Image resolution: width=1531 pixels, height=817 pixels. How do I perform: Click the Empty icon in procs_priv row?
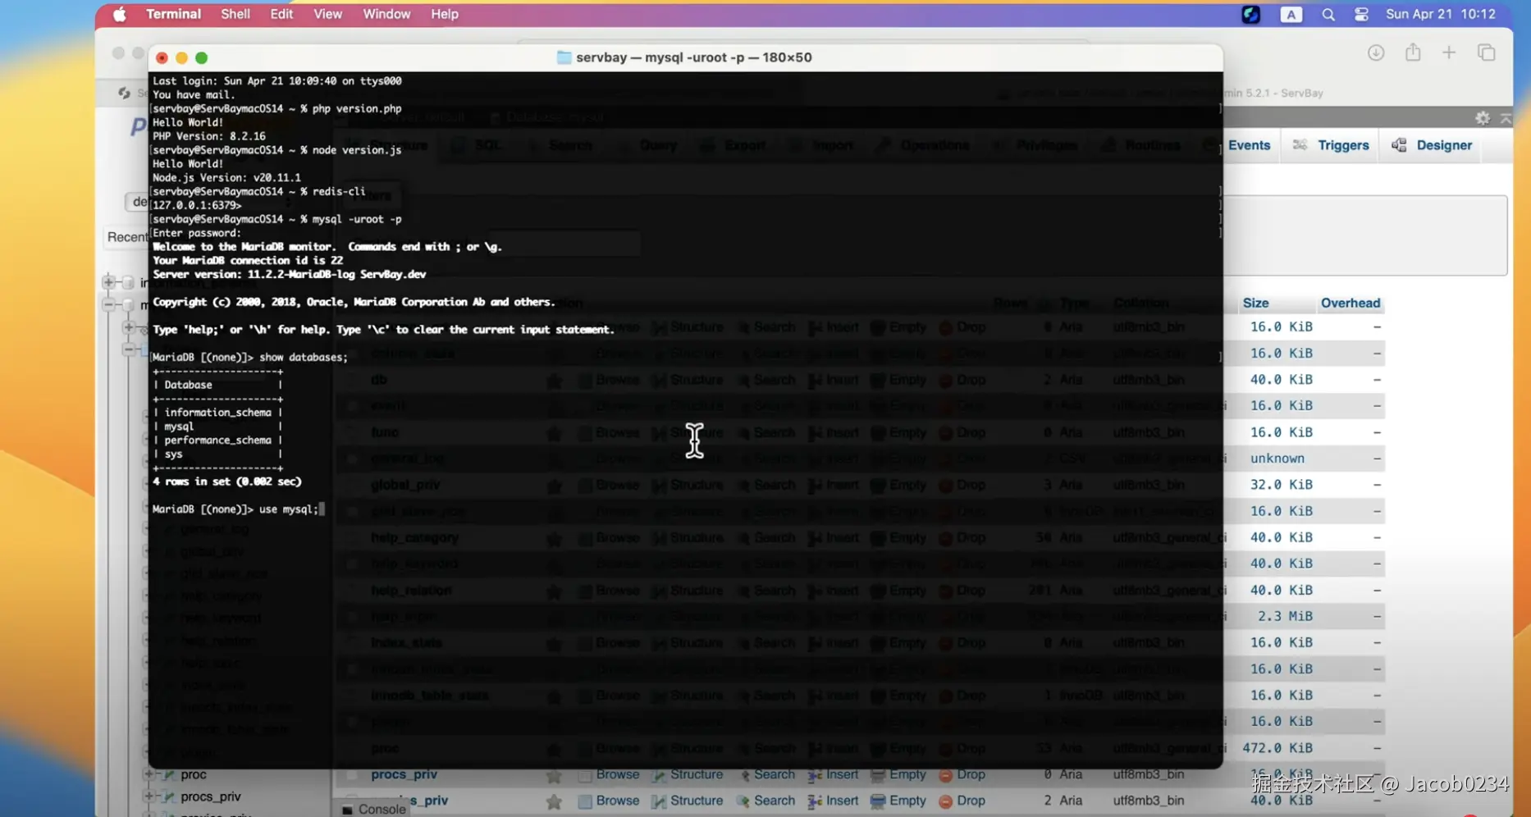click(x=877, y=775)
